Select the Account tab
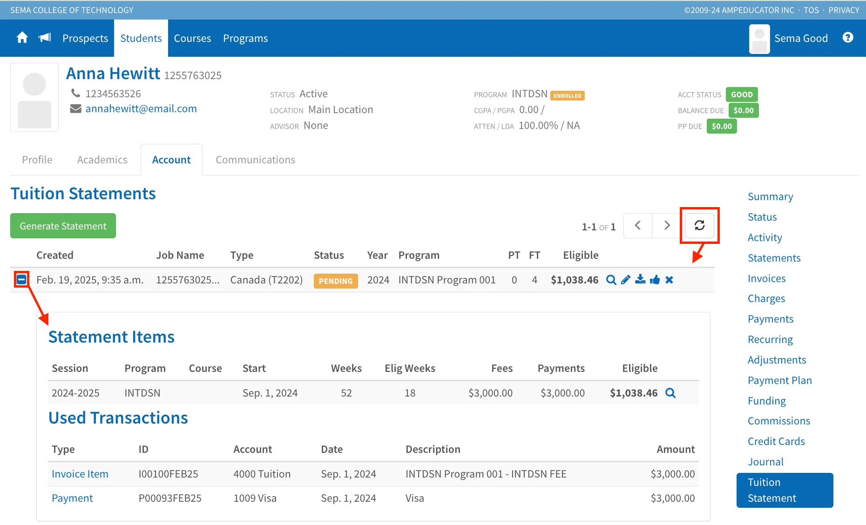The width and height of the screenshot is (866, 525). 171,160
